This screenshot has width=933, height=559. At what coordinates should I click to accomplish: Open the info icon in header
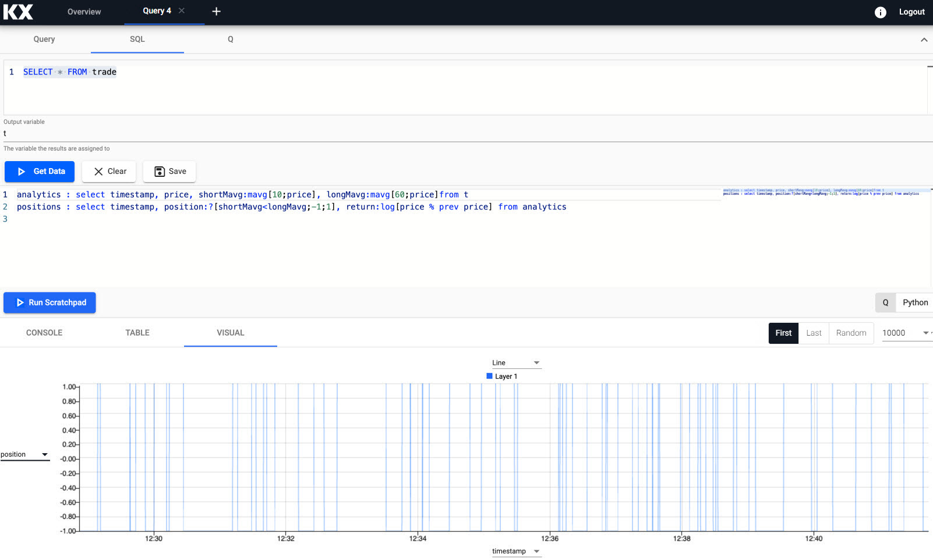pos(880,12)
